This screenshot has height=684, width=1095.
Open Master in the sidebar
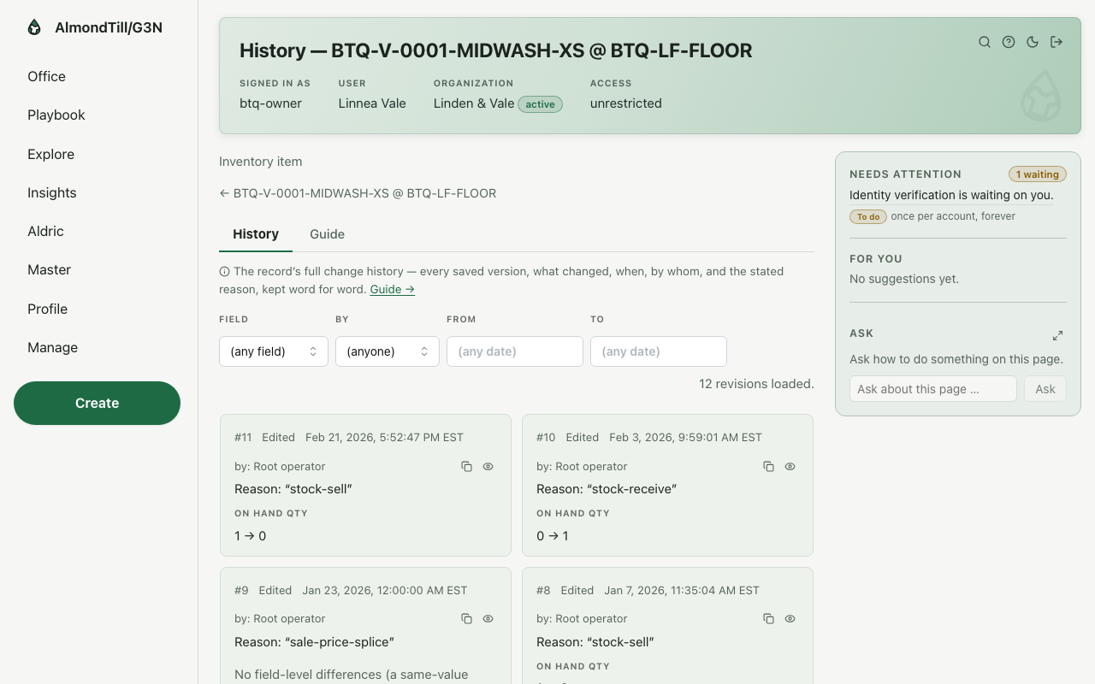(49, 269)
